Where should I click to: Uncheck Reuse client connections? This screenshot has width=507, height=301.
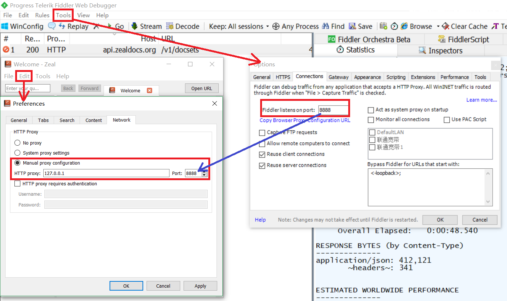262,154
